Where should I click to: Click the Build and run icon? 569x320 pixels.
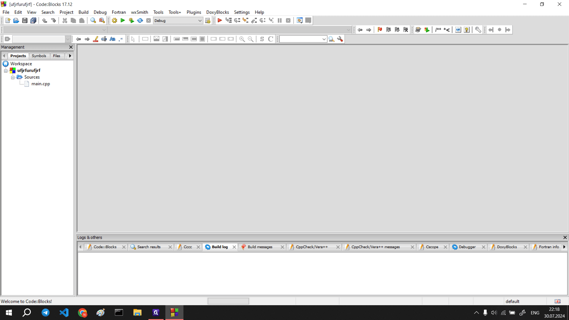coord(131,20)
